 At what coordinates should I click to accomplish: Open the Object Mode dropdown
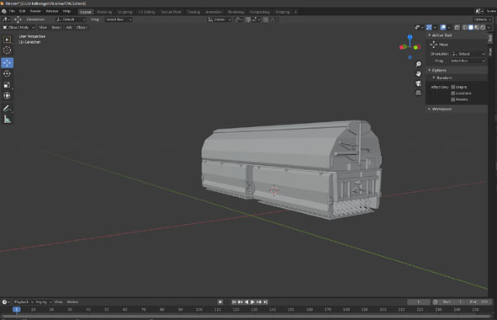pyautogui.click(x=19, y=28)
